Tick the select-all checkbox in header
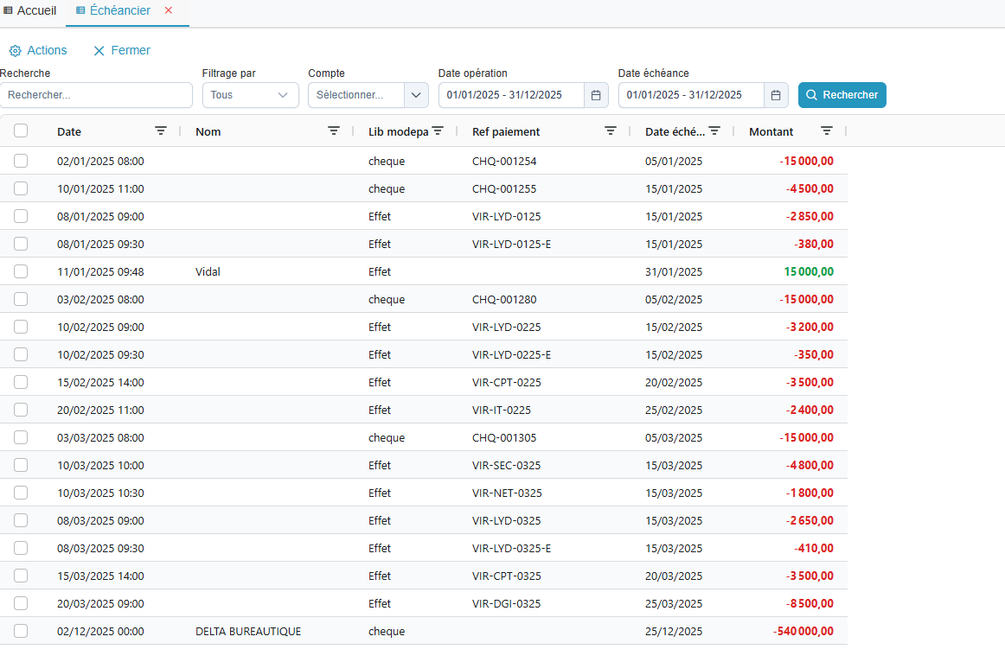The image size is (1005, 662). tap(21, 131)
